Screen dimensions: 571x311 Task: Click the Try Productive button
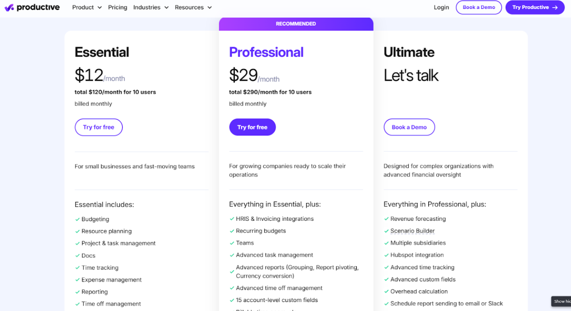click(x=535, y=8)
